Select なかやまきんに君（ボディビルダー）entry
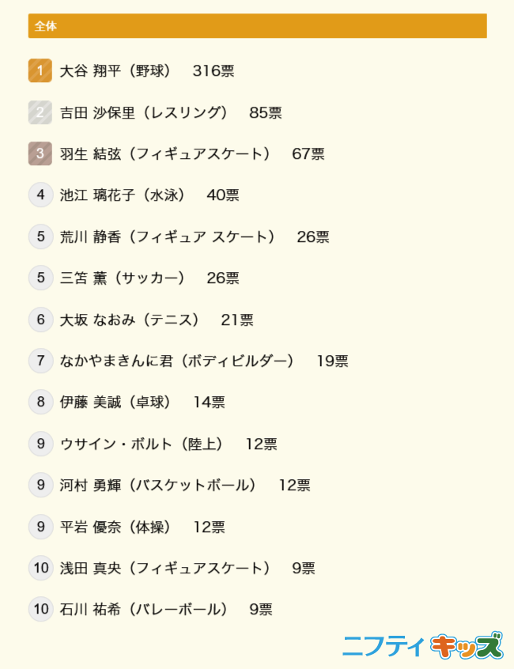The image size is (514, 669). (177, 361)
